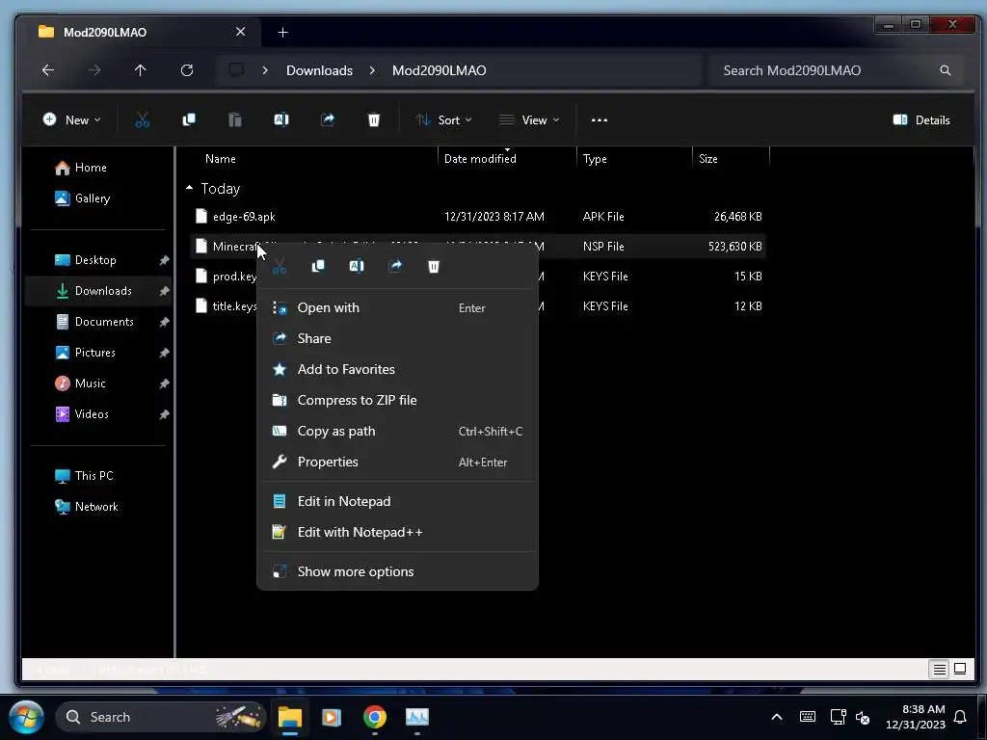Screen dimensions: 987x740
Task: Click the touch keyboard tray icon
Action: tap(808, 717)
